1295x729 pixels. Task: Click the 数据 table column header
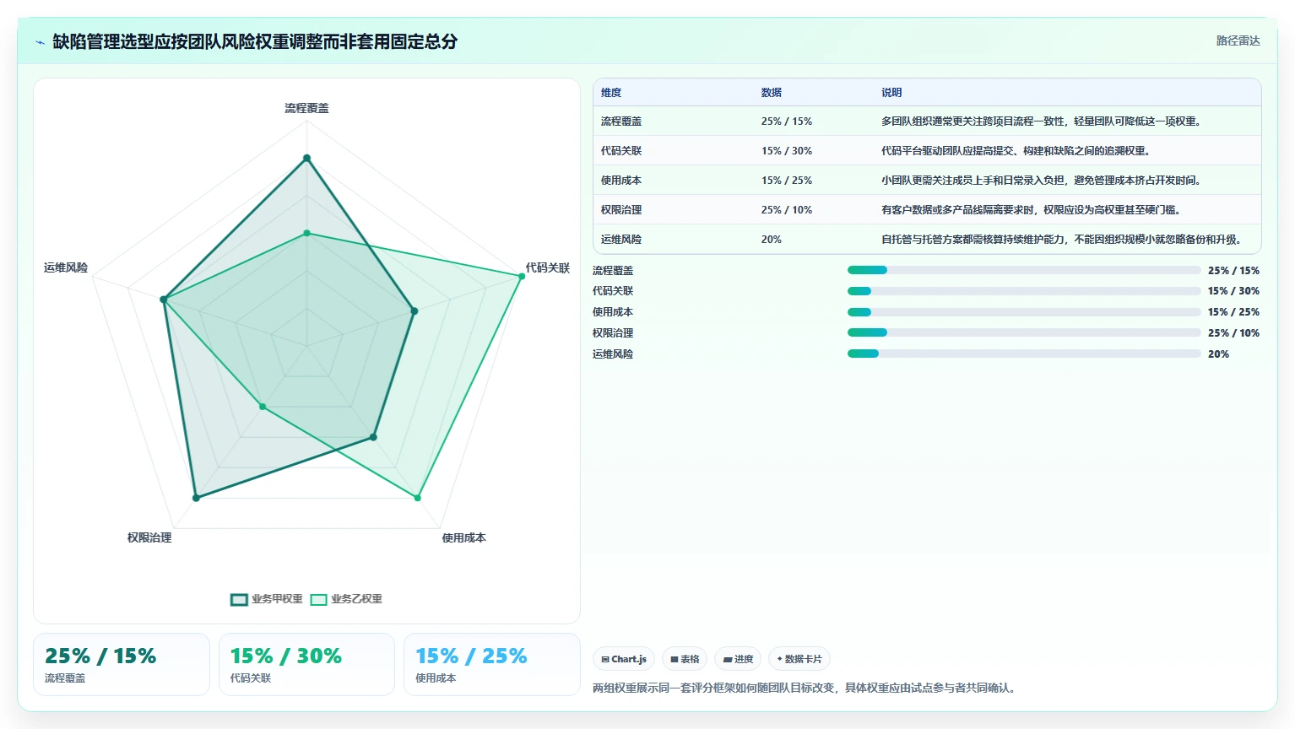pyautogui.click(x=771, y=93)
